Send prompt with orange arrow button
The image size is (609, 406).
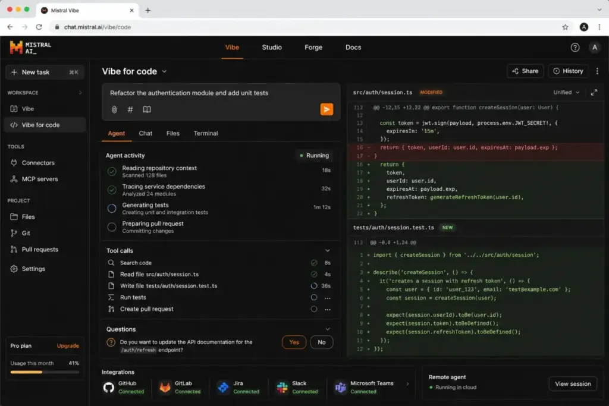click(327, 109)
